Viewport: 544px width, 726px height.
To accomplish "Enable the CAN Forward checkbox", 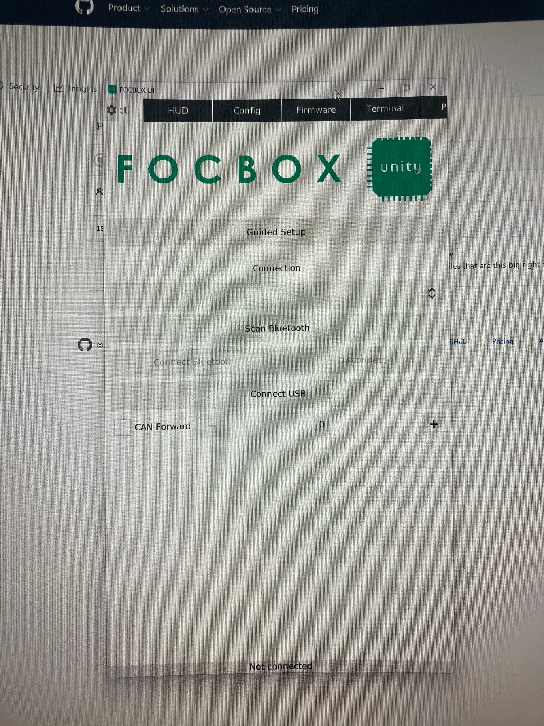I will 123,427.
